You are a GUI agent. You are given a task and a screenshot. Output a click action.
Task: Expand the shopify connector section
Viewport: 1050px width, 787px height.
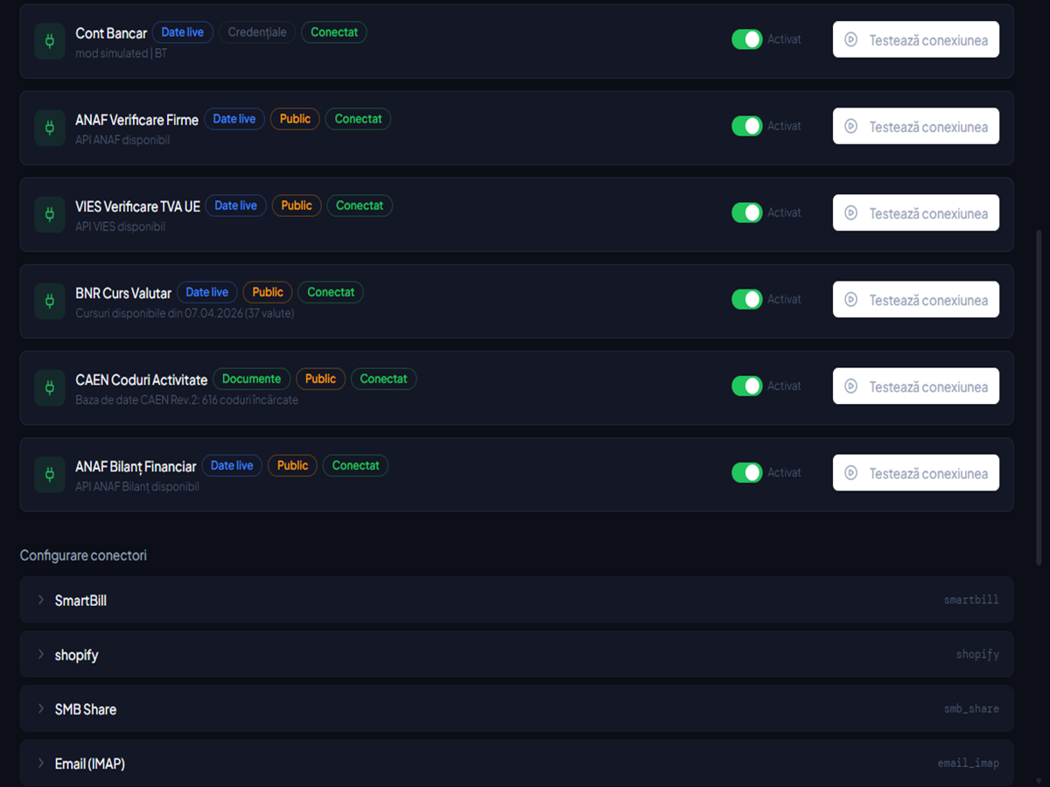click(516, 654)
